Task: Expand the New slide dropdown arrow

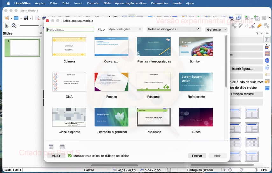Action: tap(252, 18)
